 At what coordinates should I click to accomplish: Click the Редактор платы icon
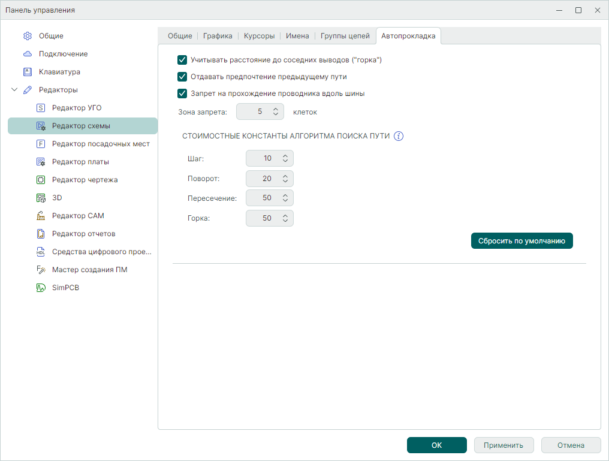point(41,162)
